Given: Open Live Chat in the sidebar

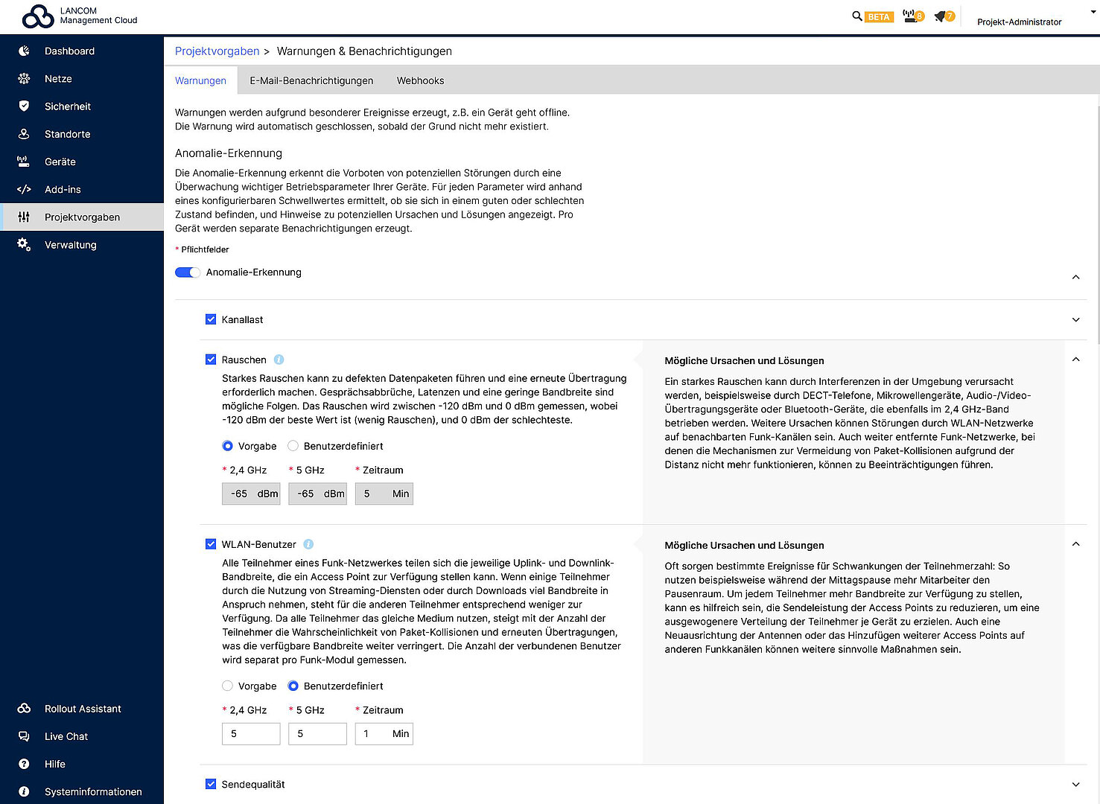Looking at the screenshot, I should (x=66, y=736).
